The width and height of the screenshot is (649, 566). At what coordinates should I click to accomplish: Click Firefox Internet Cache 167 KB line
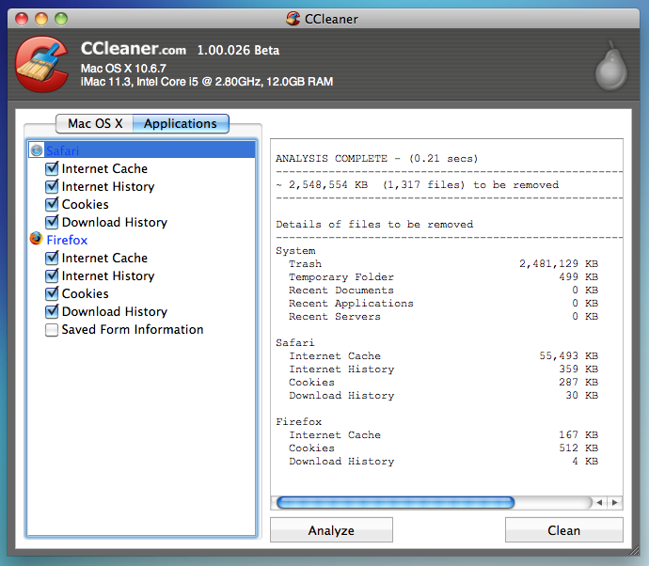[443, 435]
